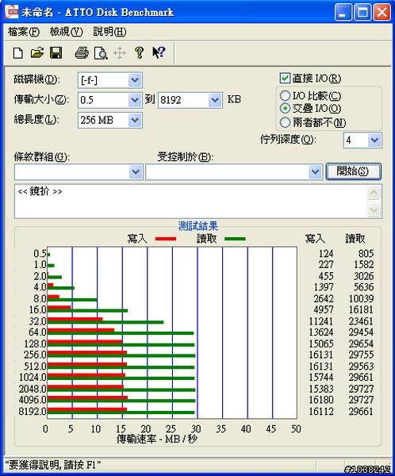
Task: Select the I/O 比較 radio button
Action: (x=285, y=96)
